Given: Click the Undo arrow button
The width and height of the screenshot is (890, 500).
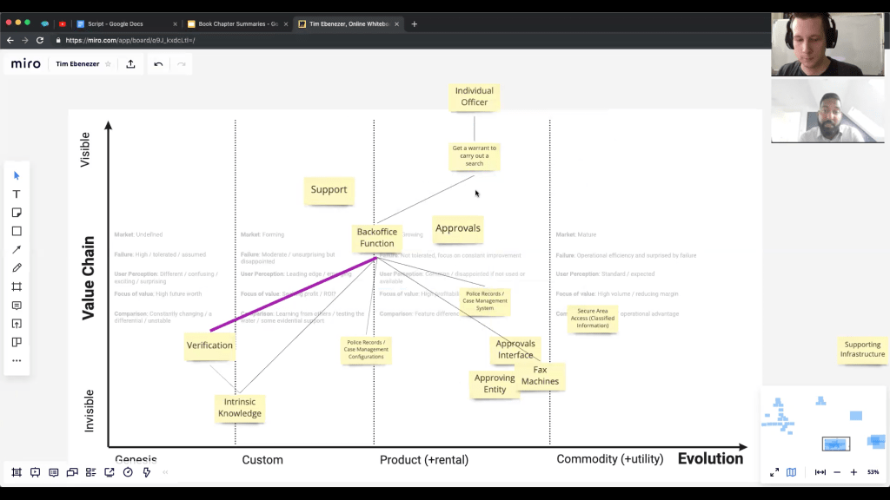Looking at the screenshot, I should [158, 64].
